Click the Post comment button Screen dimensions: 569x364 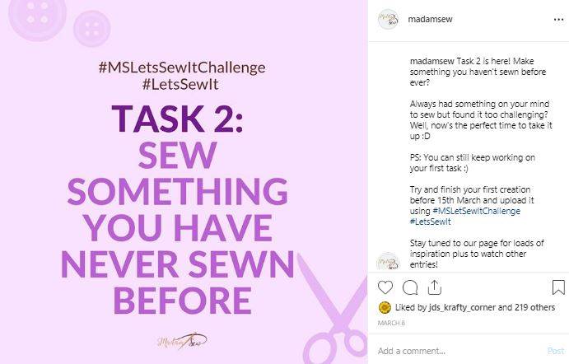click(556, 351)
